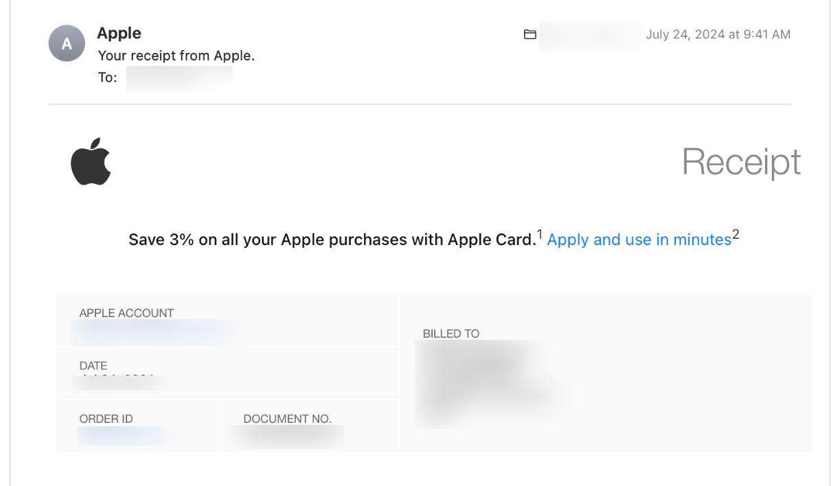
Task: Open the Apply and use in minutes link
Action: (639, 240)
